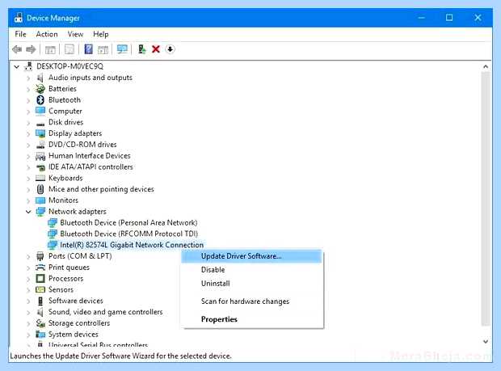Click the blue Help toolbar icon
Image resolution: width=501 pixels, height=371 pixels.
point(89,49)
